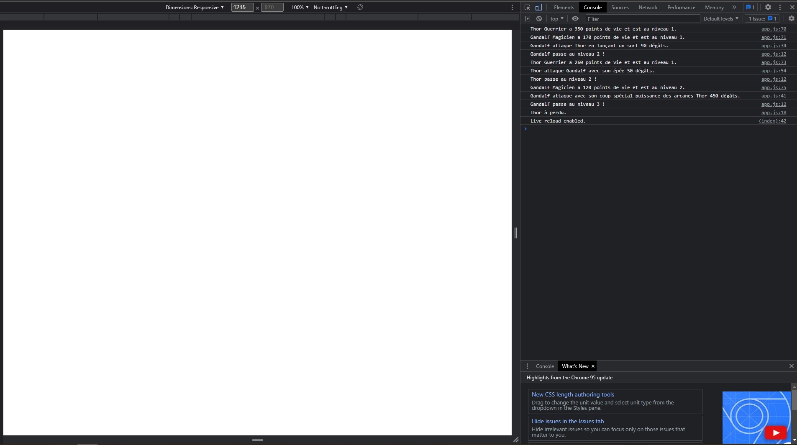This screenshot has width=797, height=445.
Task: Open the Dimensions: Responsive dropdown
Action: pyautogui.click(x=195, y=7)
